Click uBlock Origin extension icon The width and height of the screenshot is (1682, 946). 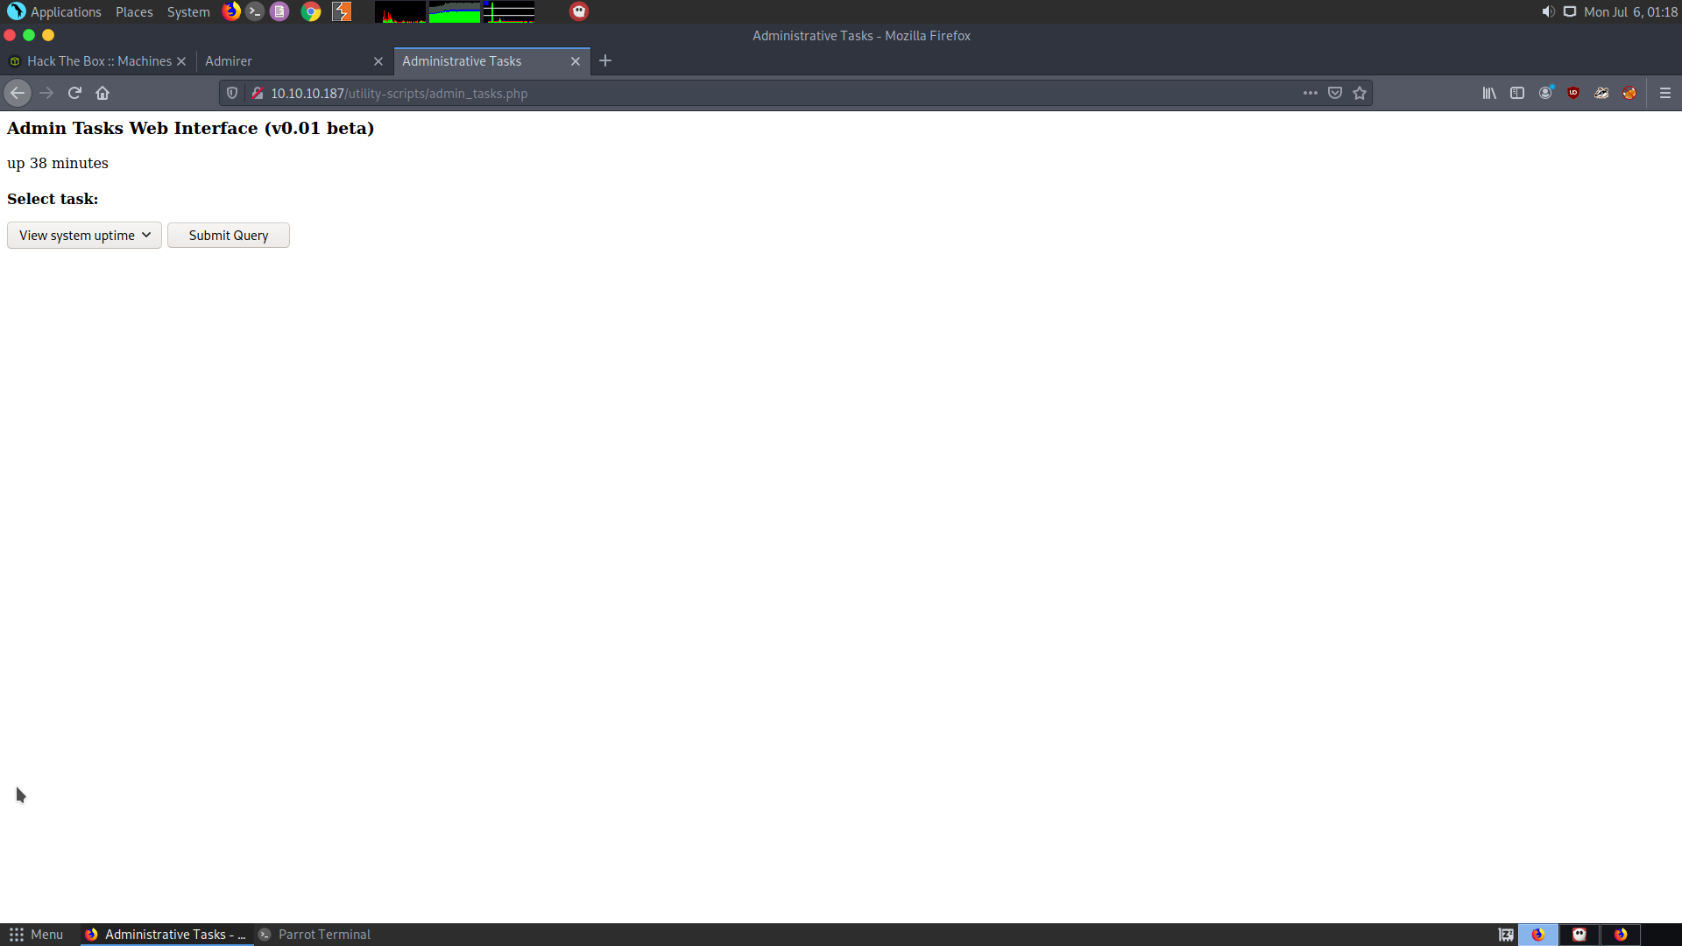(1573, 93)
